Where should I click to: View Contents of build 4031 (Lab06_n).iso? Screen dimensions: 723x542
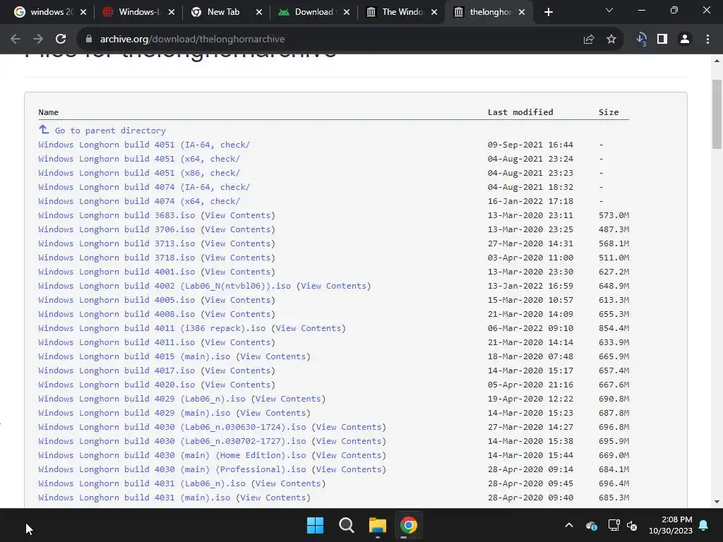coord(288,483)
